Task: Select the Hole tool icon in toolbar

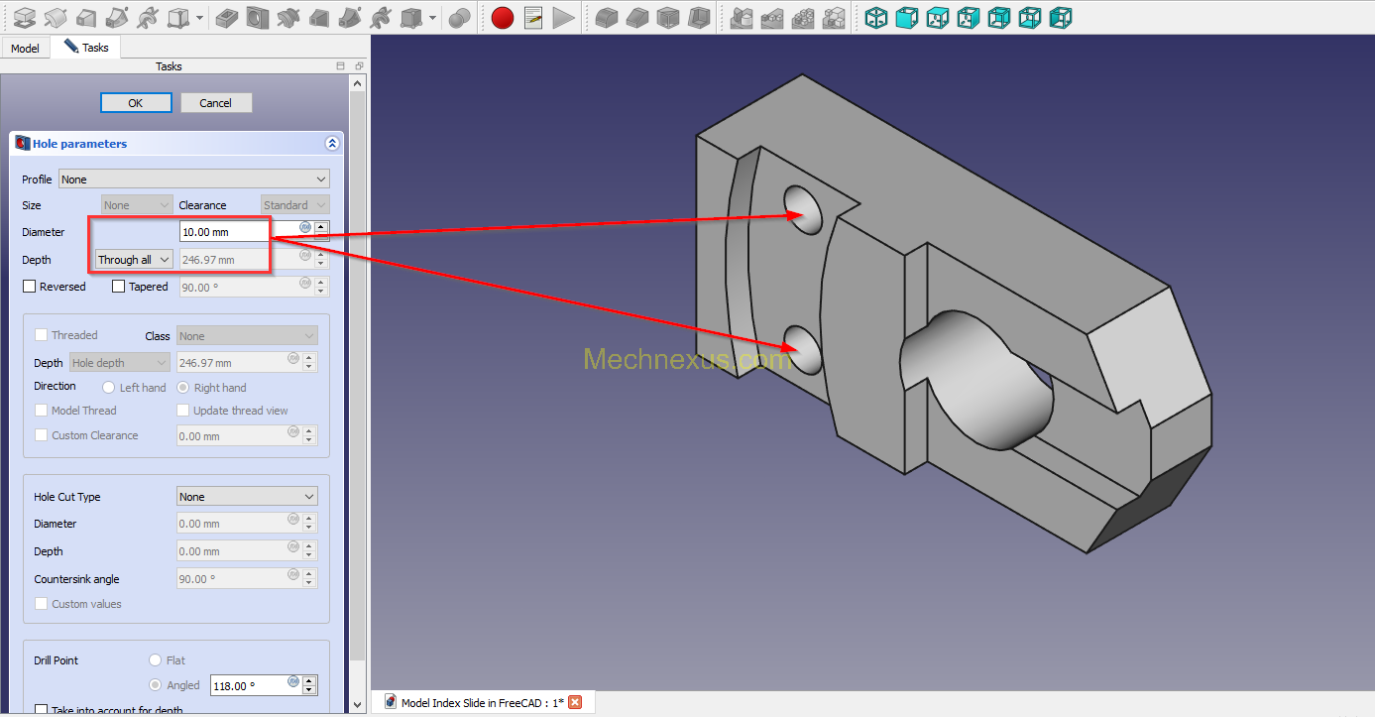Action: coord(258,17)
